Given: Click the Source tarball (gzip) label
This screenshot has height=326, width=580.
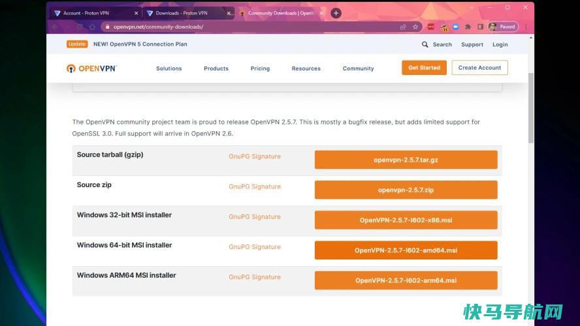Looking at the screenshot, I should (110, 155).
